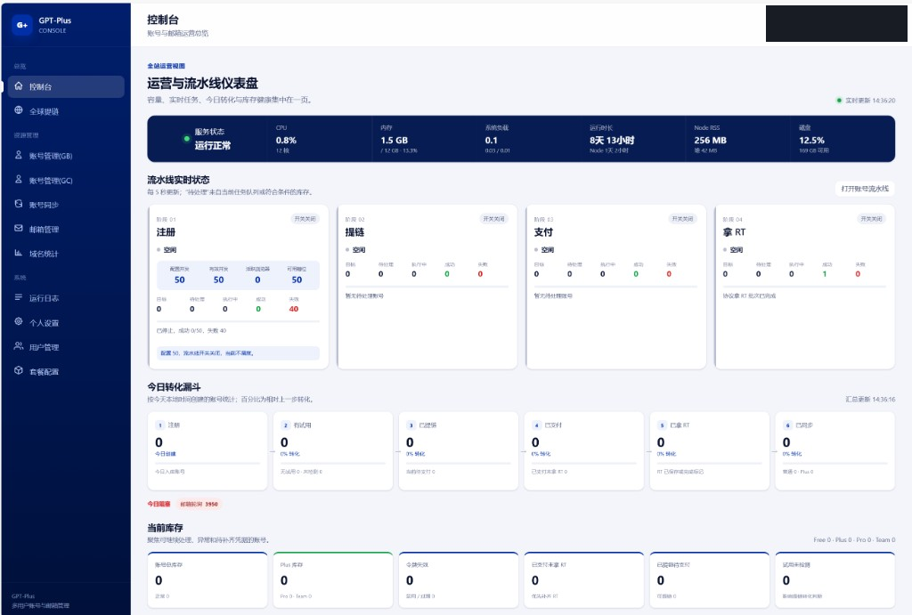Click funnel step 5 已拿 RT card

[x=710, y=451]
